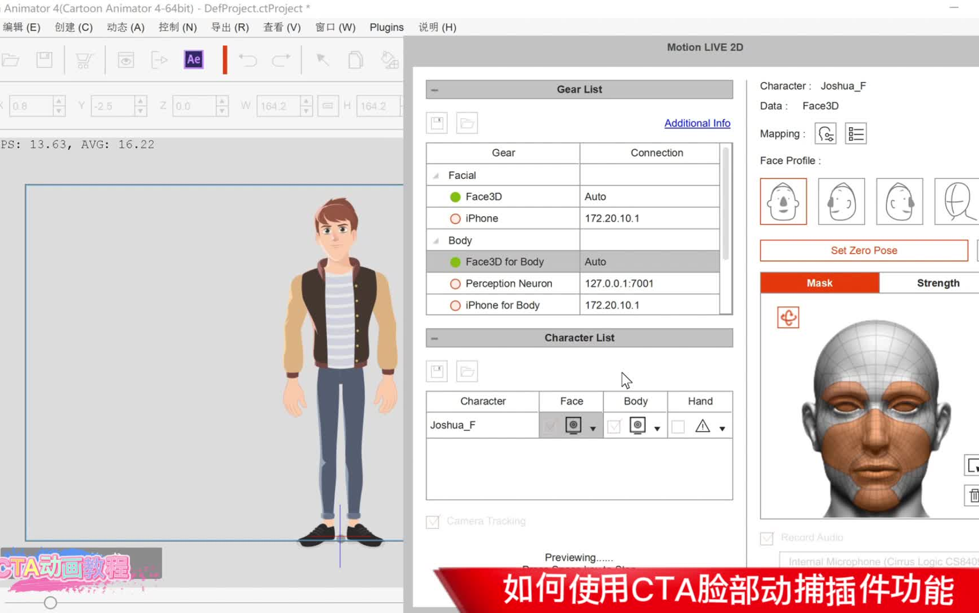
Task: Click the Redo arrow icon
Action: pos(281,60)
